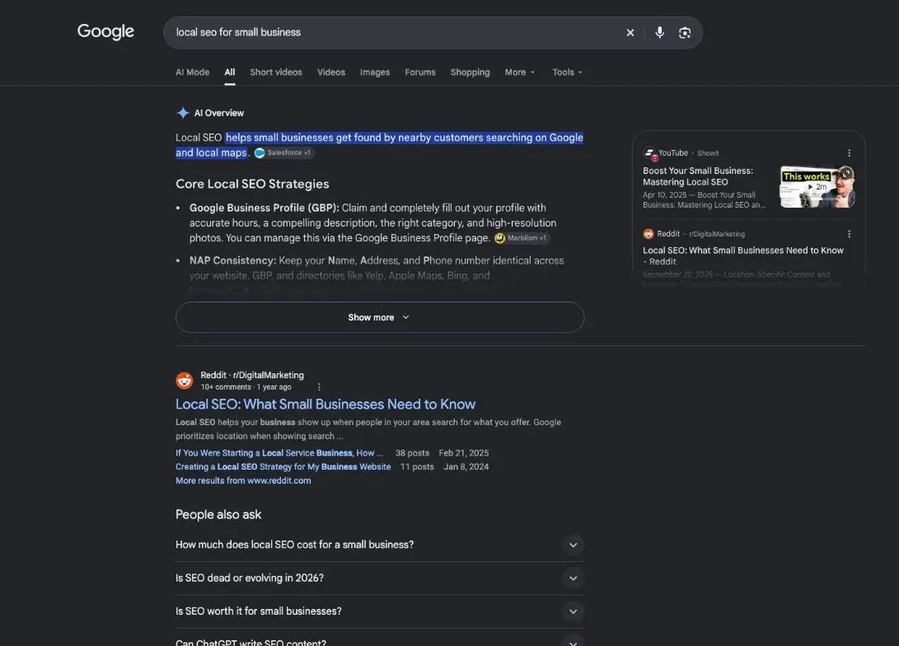Open options menu for Reddit source card
This screenshot has width=899, height=646.
click(849, 234)
